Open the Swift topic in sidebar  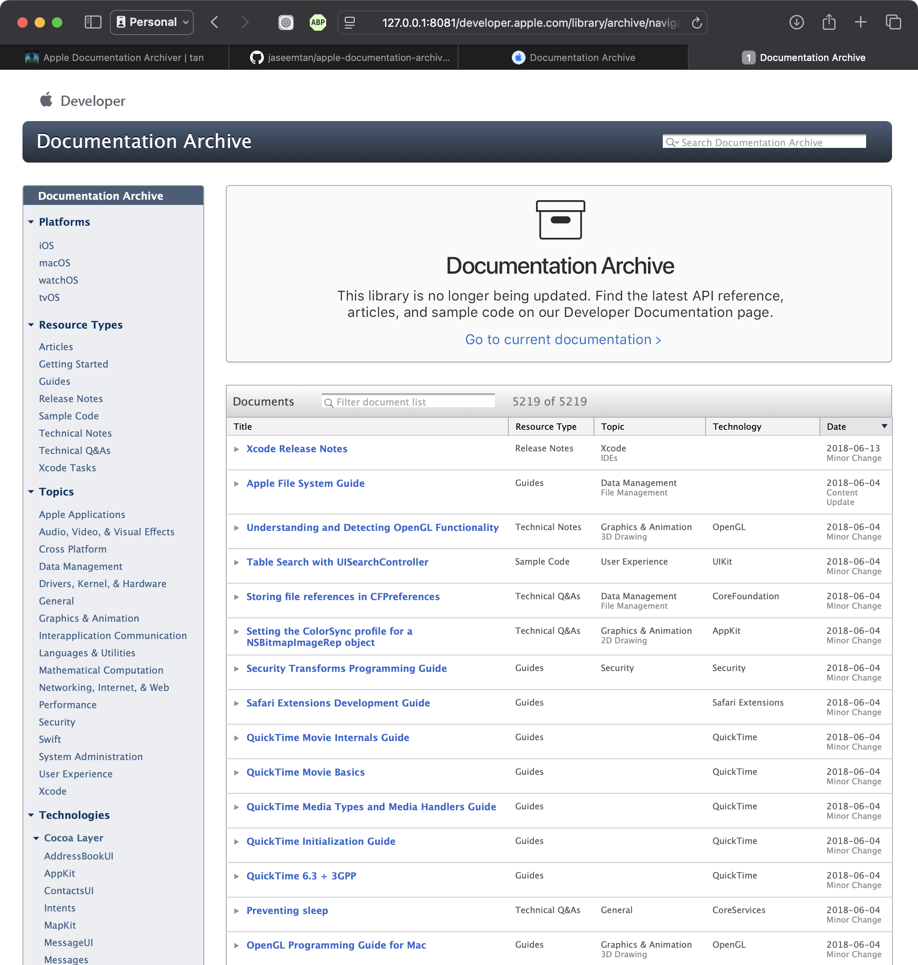(50, 739)
